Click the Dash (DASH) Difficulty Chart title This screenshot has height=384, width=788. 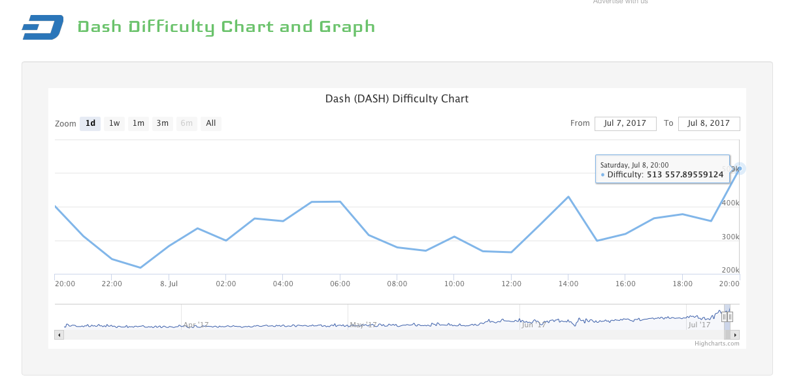click(397, 99)
